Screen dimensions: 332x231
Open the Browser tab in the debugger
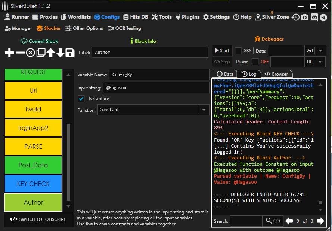(x=276, y=74)
